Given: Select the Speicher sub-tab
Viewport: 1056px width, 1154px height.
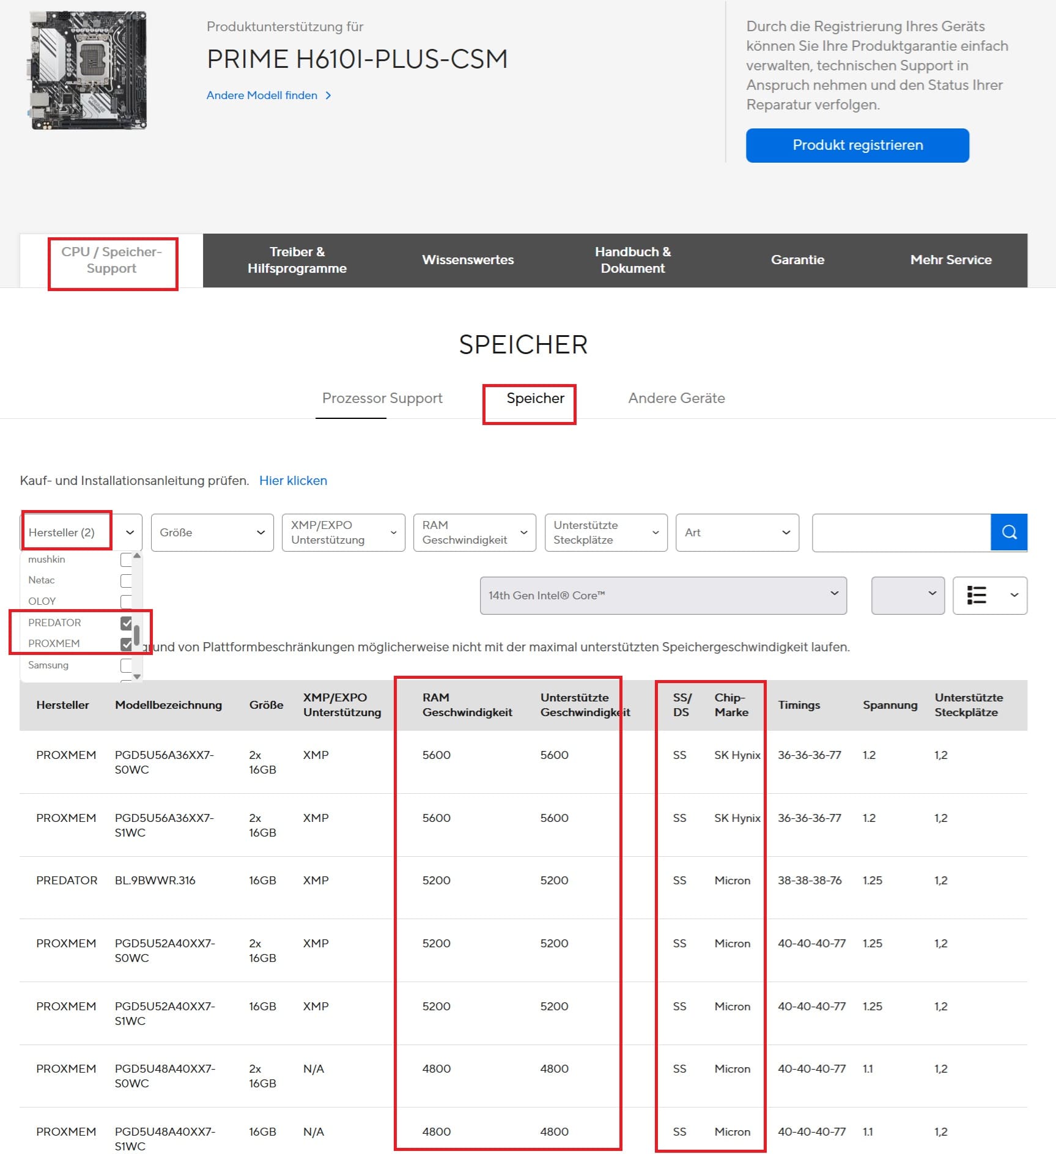Looking at the screenshot, I should tap(535, 398).
